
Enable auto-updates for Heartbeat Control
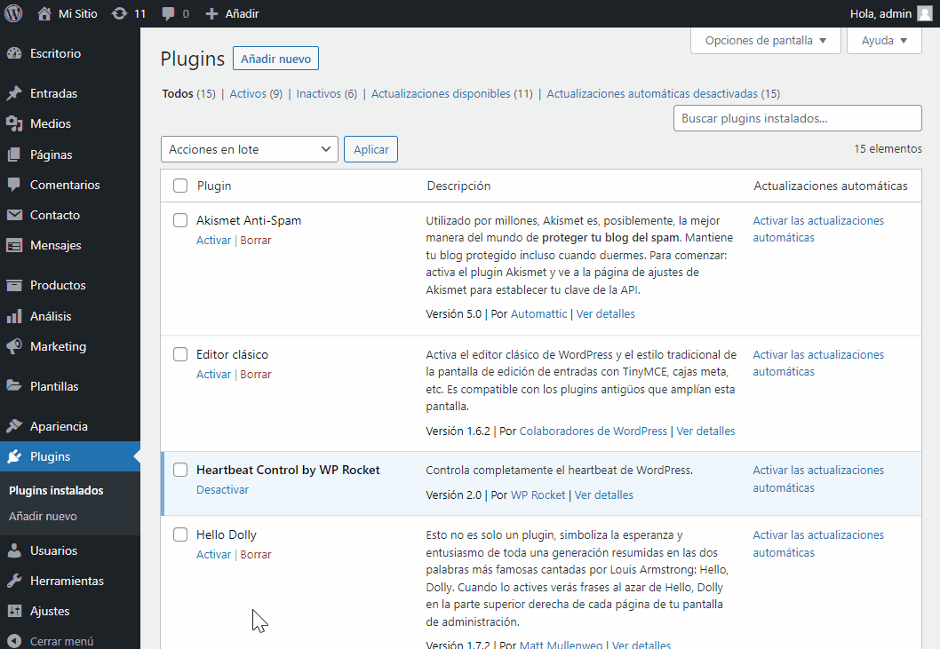tap(818, 479)
